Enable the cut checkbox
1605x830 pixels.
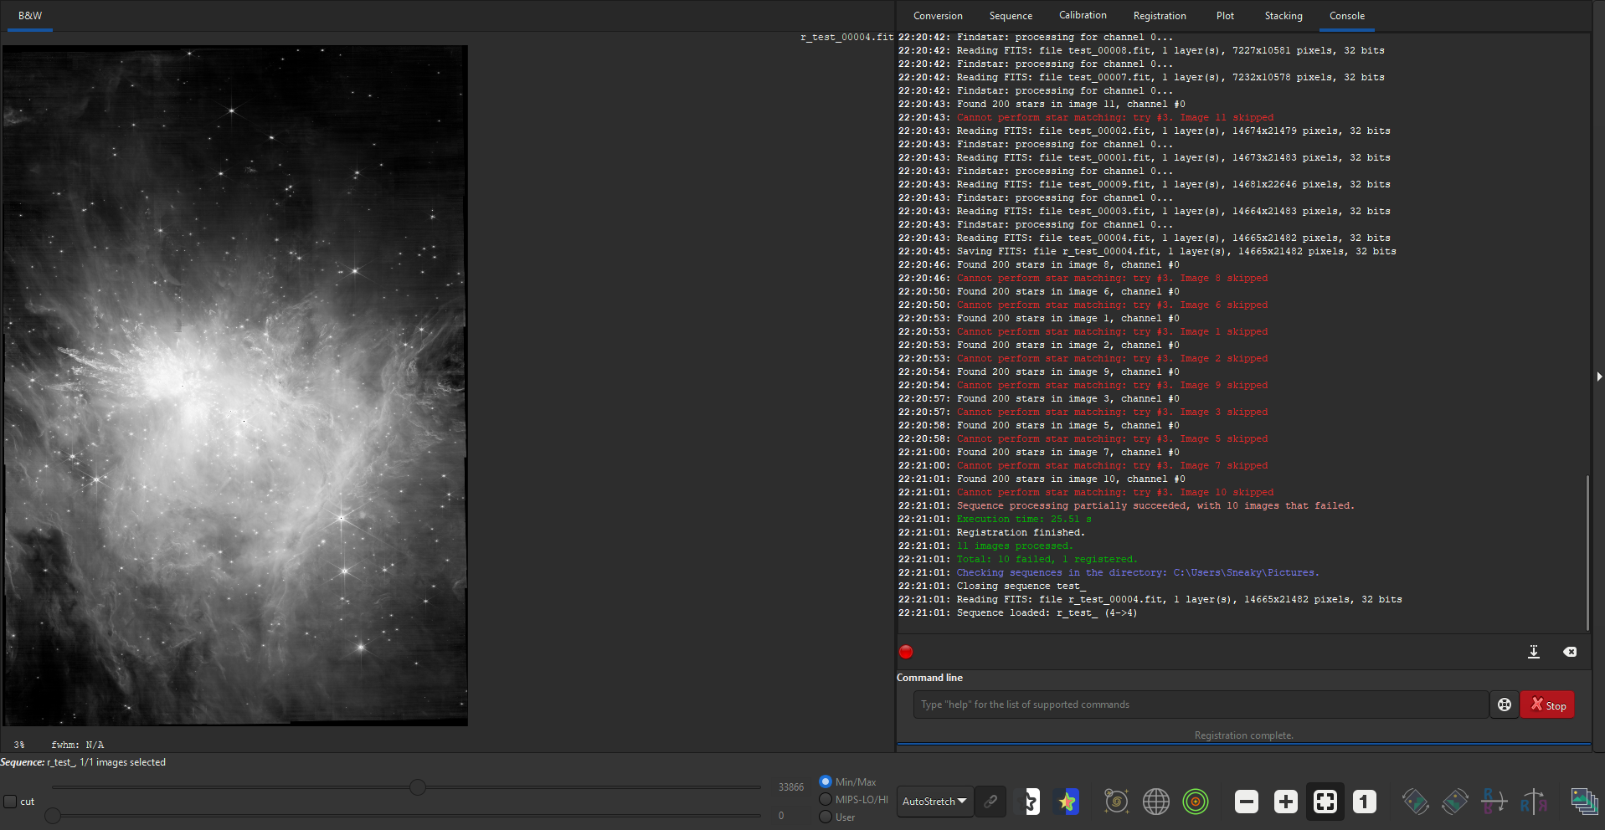pos(11,802)
